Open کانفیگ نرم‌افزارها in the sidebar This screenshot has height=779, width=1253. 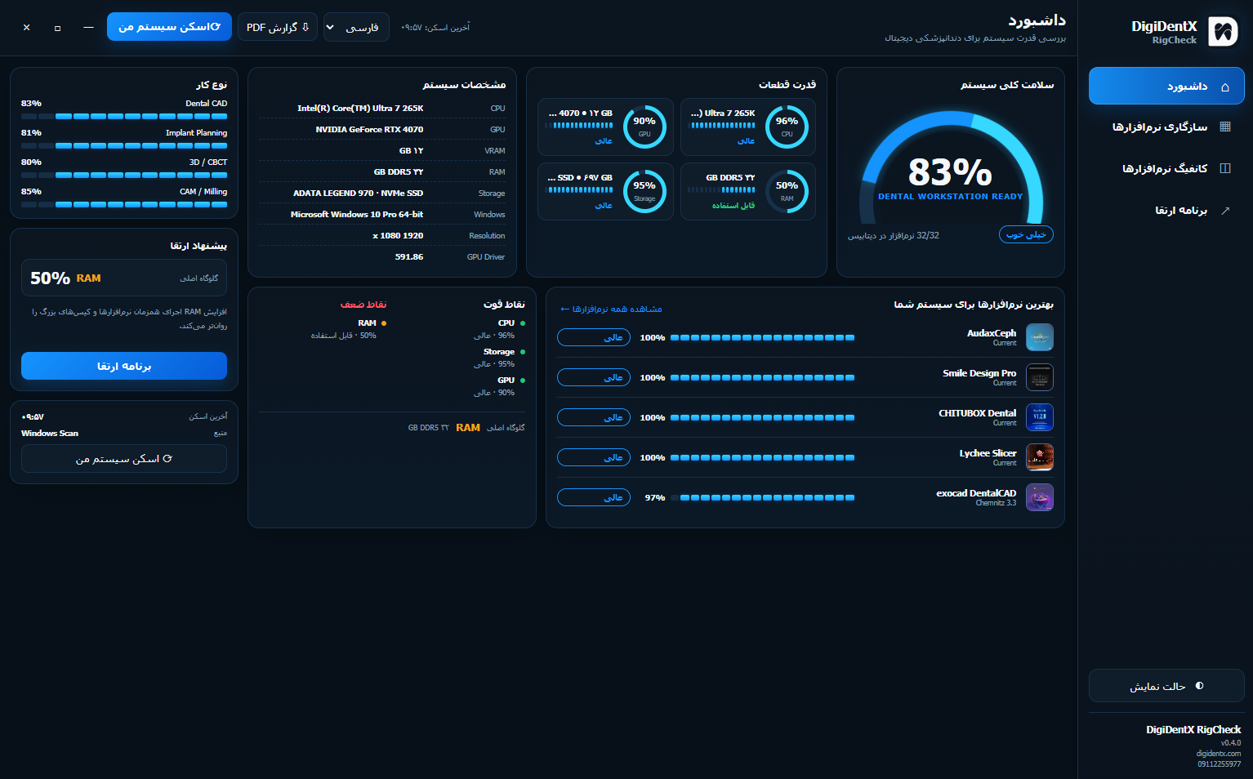(1166, 169)
